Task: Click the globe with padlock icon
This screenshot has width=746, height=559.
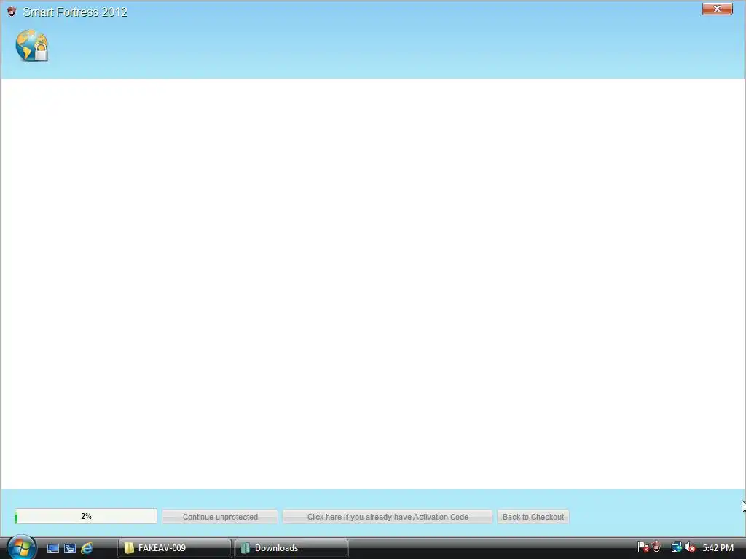Action: [x=32, y=46]
